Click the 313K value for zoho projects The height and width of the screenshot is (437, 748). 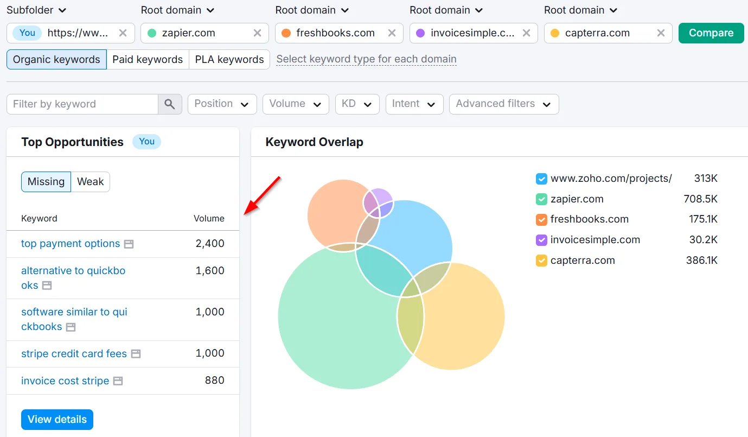(x=706, y=179)
